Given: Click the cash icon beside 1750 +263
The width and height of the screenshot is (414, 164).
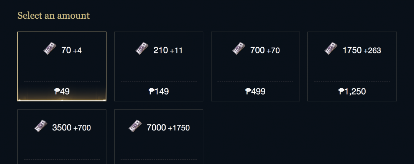Looking at the screenshot, I should [x=331, y=48].
